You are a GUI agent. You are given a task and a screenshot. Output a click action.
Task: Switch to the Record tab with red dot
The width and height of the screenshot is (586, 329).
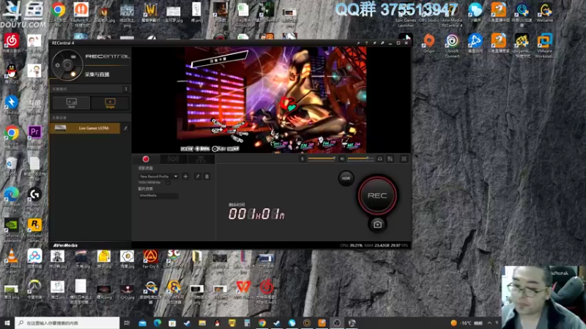(x=146, y=159)
